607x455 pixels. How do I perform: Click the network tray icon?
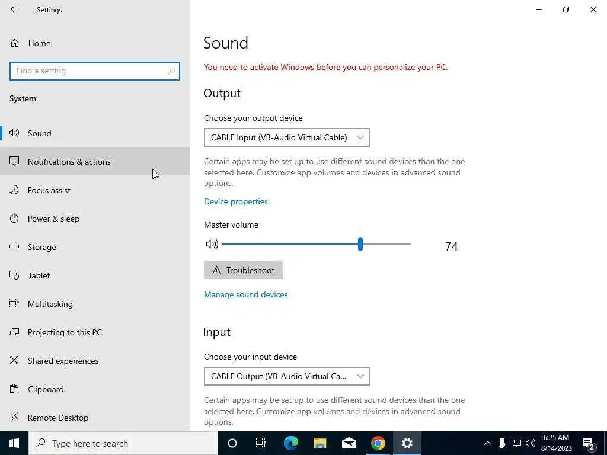516,443
